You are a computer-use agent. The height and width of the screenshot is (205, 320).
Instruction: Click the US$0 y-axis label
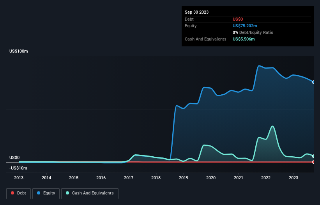(14, 158)
